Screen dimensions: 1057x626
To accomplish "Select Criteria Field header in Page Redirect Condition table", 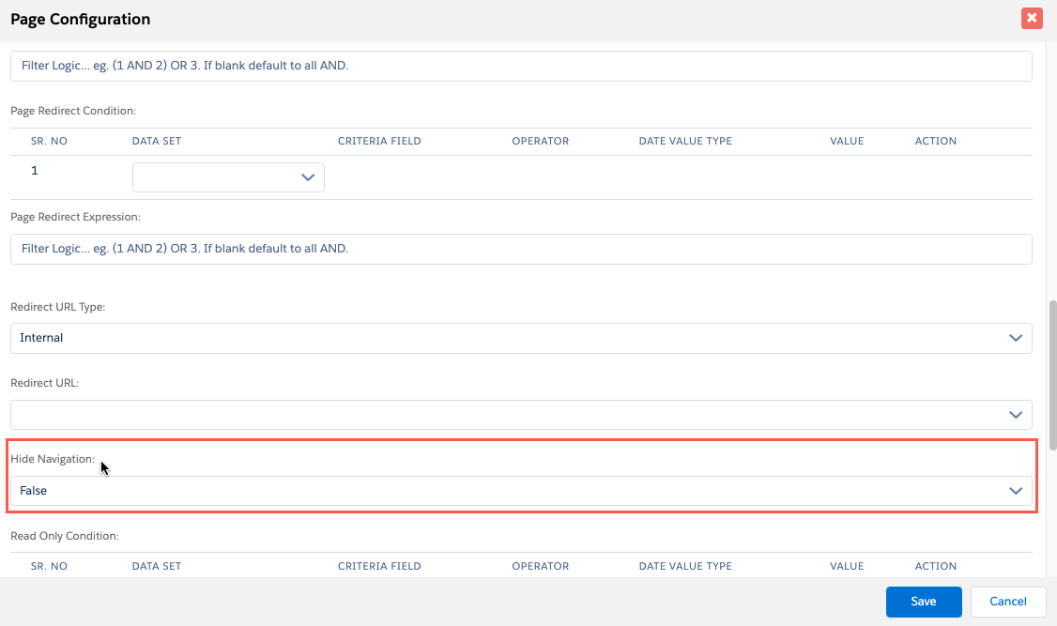I will [379, 141].
